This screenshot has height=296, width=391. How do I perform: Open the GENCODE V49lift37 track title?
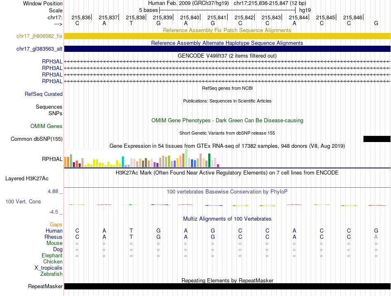pyautogui.click(x=227, y=56)
